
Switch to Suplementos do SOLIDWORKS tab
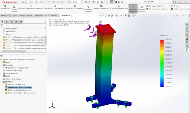point(47,15)
